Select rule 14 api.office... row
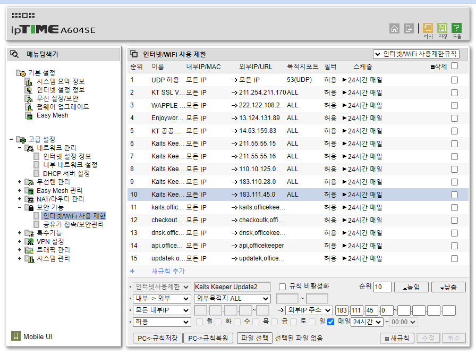476x354 pixels. pyautogui.click(x=298, y=246)
